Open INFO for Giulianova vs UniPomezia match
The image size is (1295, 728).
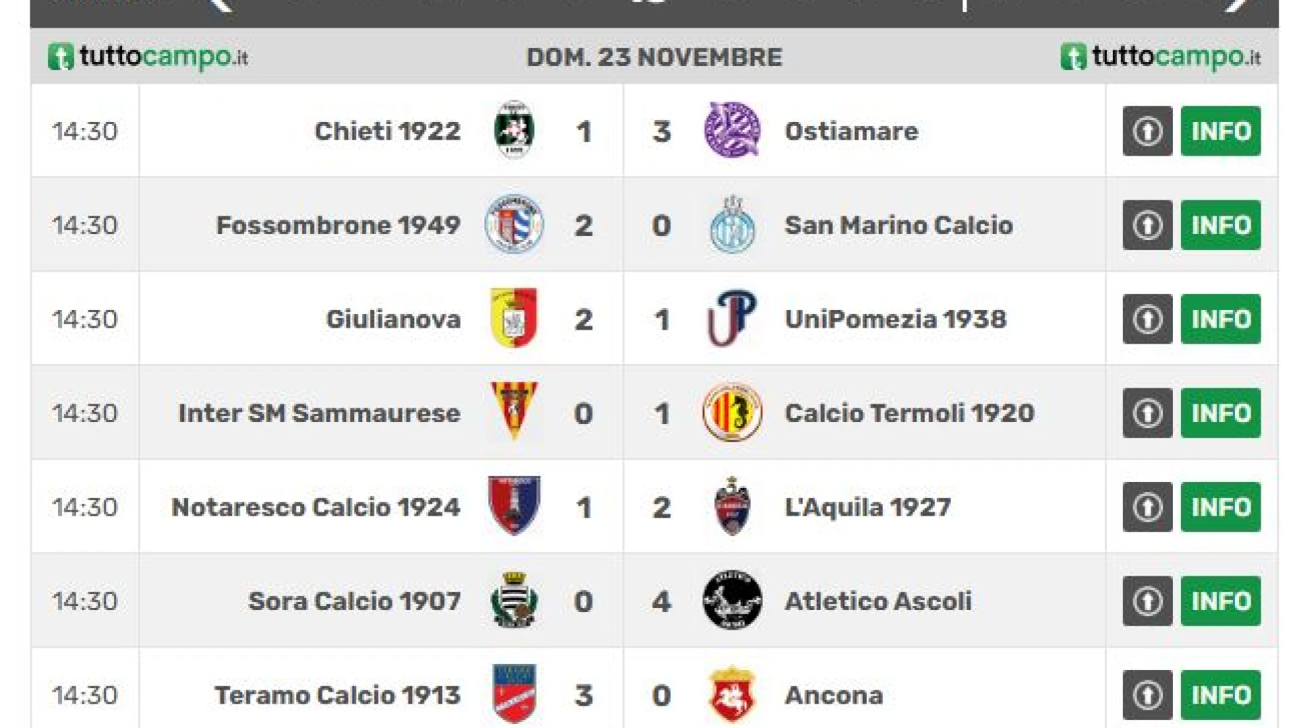click(1220, 319)
